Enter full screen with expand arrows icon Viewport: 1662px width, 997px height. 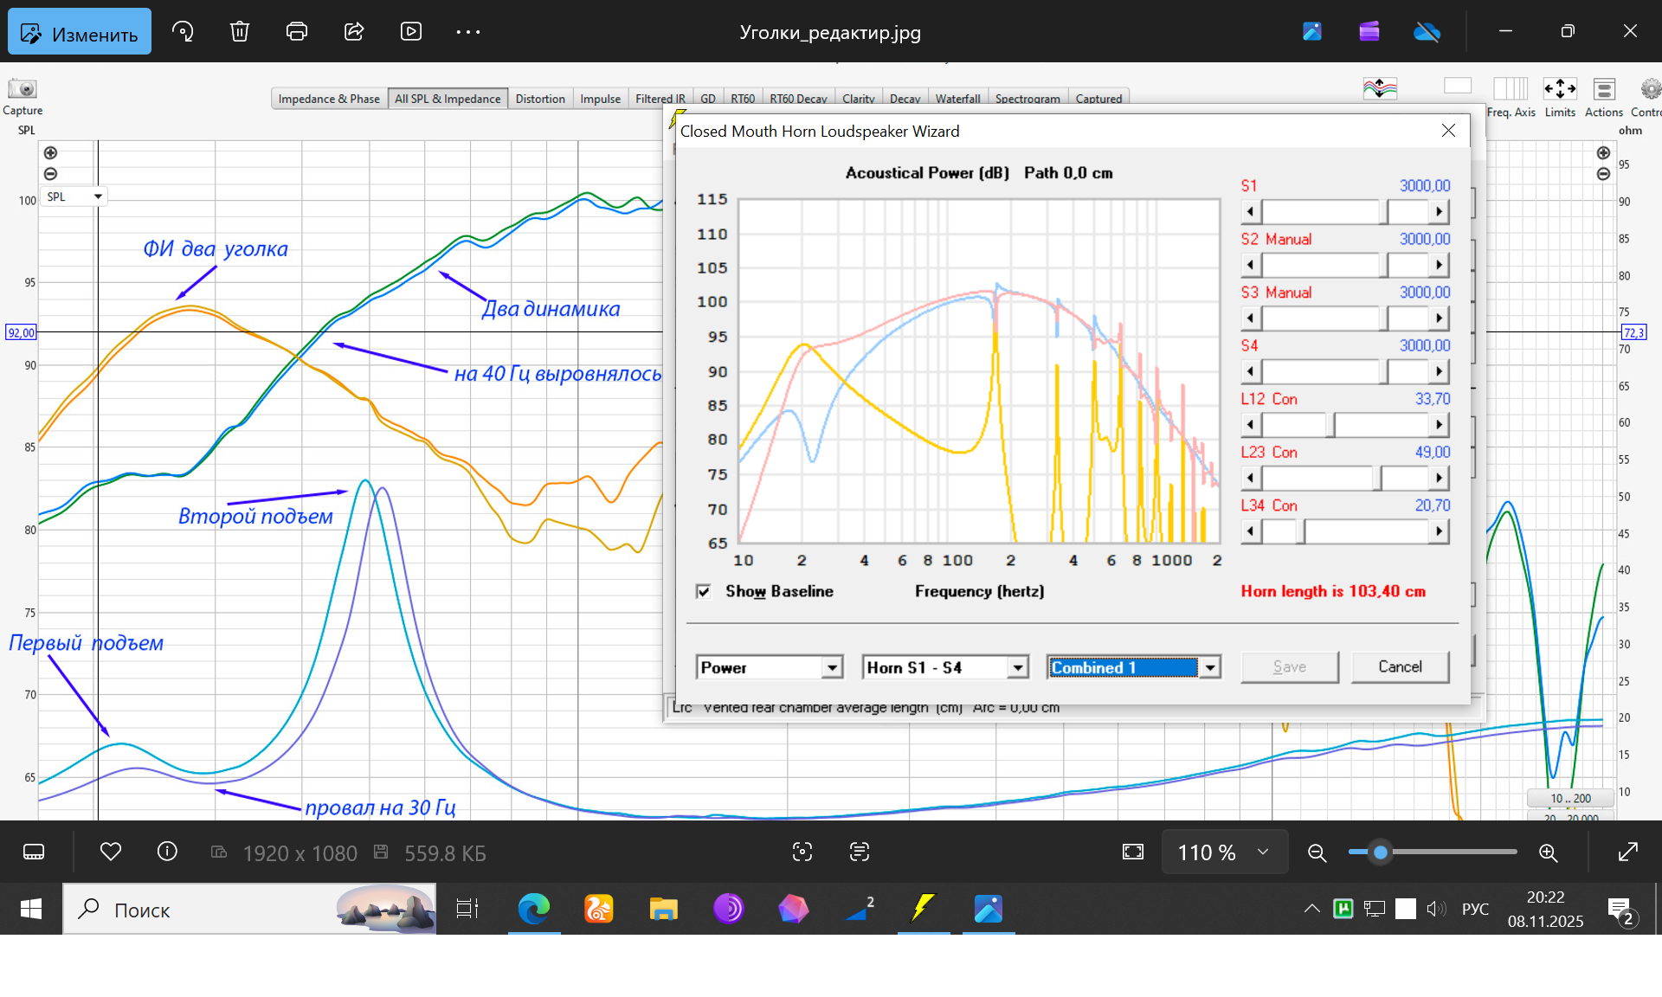[1627, 852]
